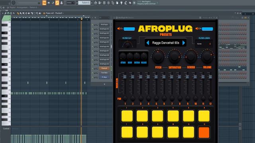Mute the Plucked! channel via its green LED
255x143 pixels.
click(93, 68)
